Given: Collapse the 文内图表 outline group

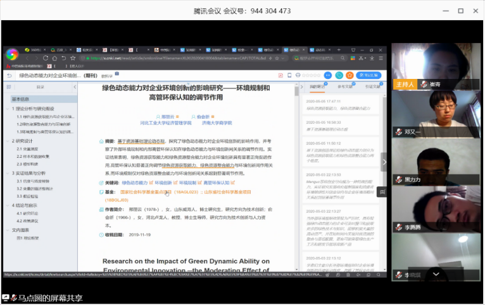Looking at the screenshot, I should coord(8,230).
